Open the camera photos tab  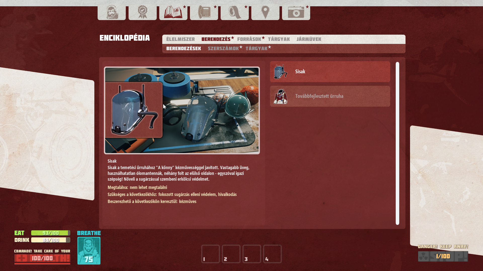(x=296, y=12)
